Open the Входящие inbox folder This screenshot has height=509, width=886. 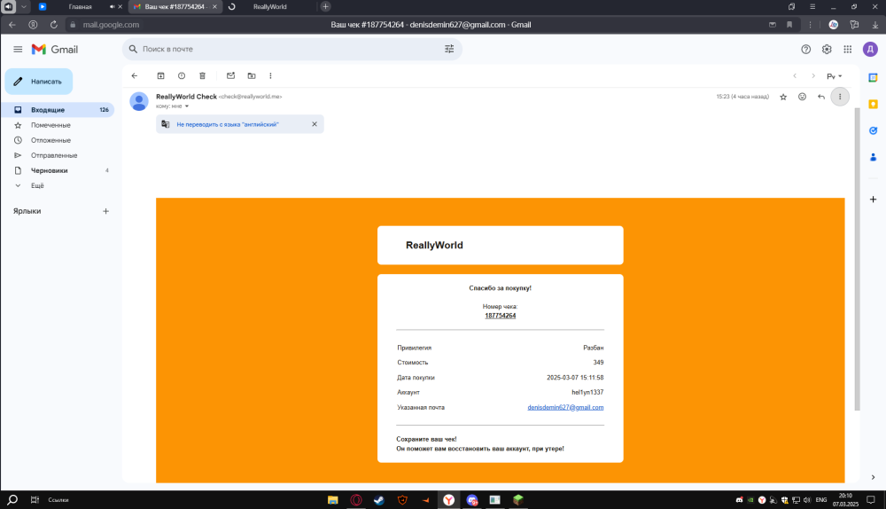[57, 110]
